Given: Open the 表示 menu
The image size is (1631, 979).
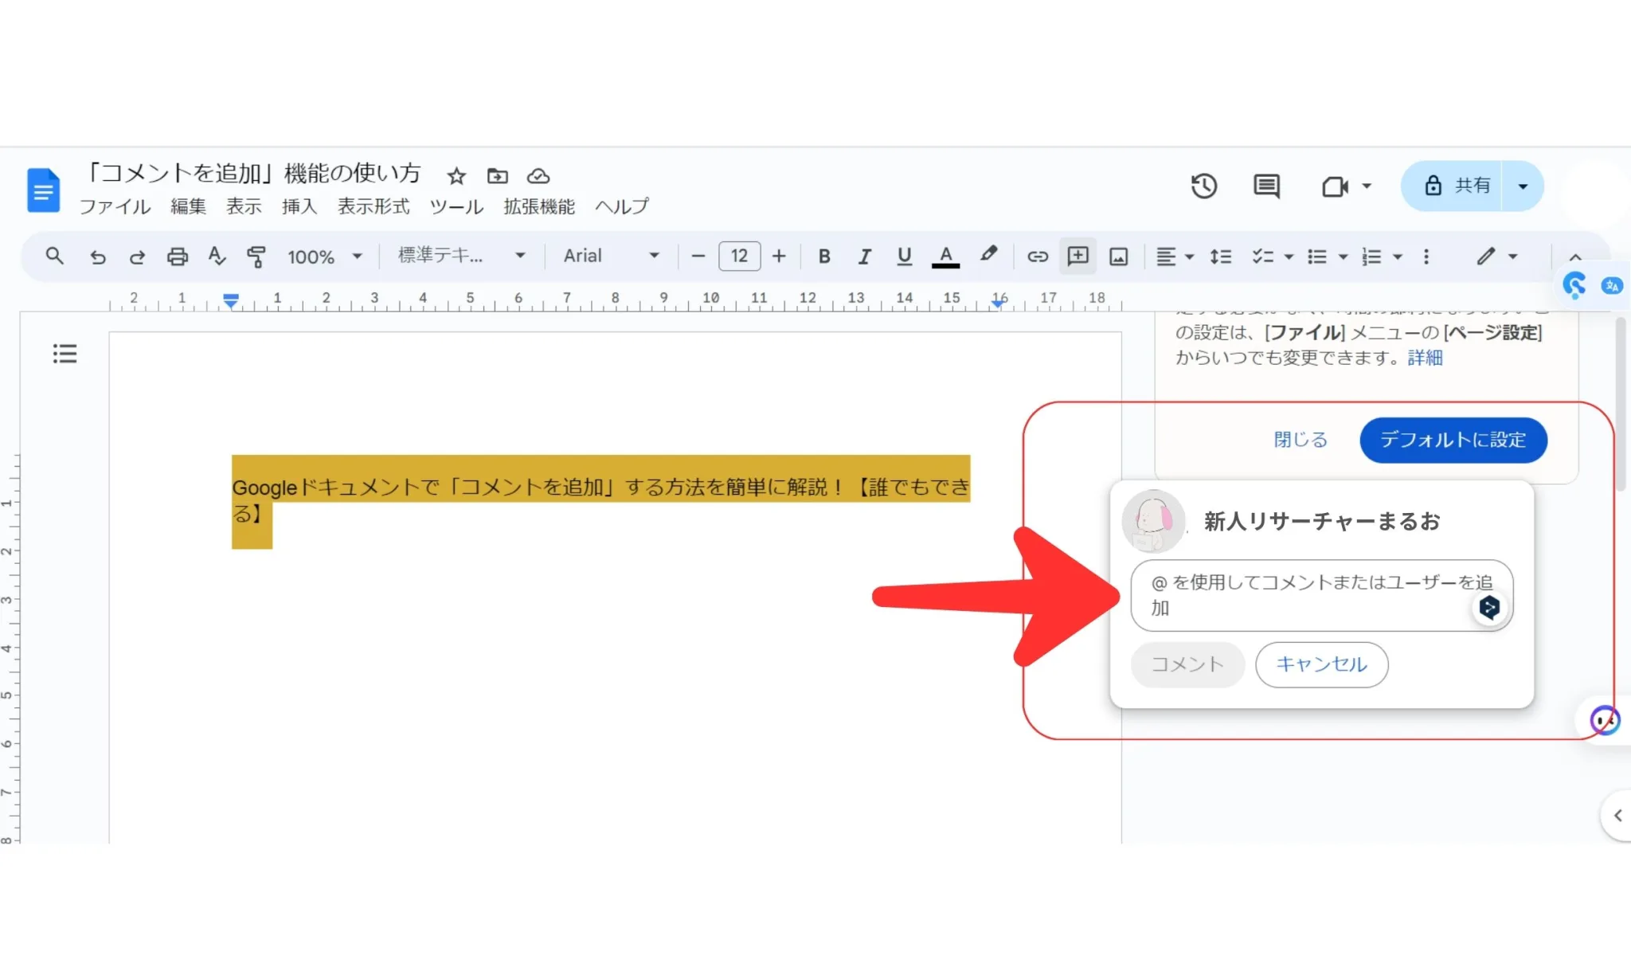Looking at the screenshot, I should [x=244, y=207].
